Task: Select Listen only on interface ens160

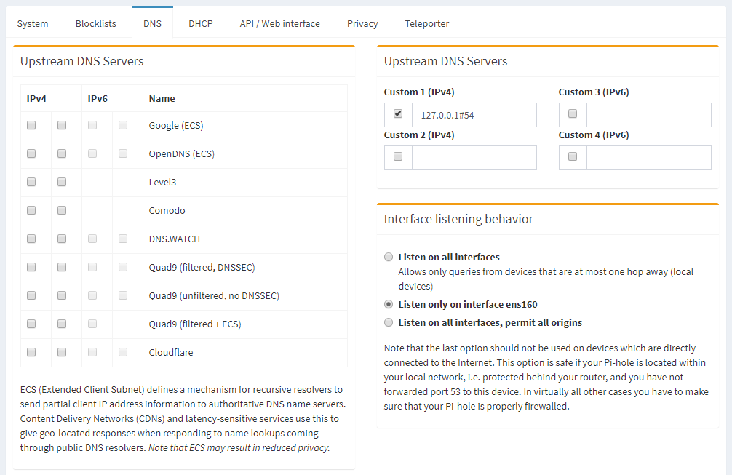Action: [389, 304]
